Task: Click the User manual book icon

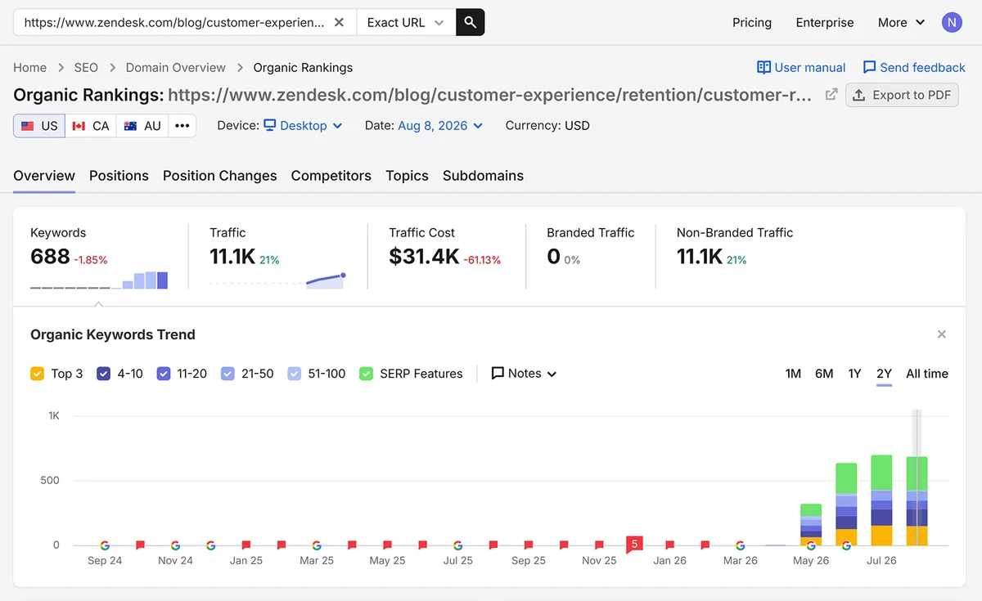Action: (x=764, y=67)
